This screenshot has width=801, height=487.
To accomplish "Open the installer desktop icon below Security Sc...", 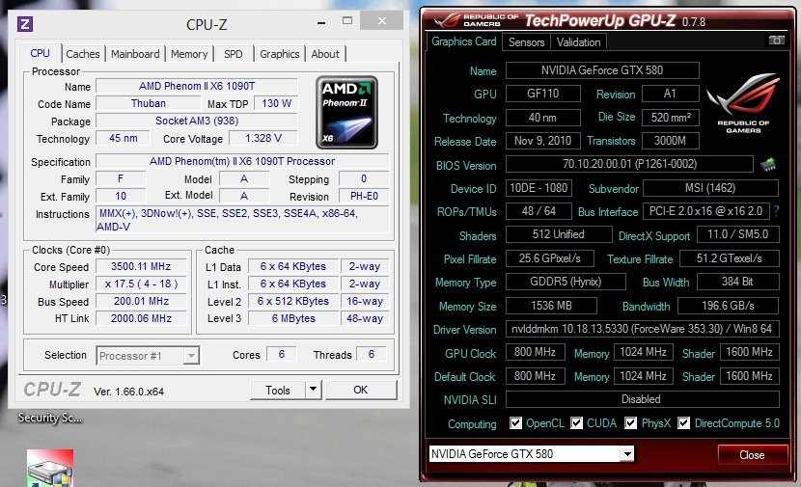I will [50, 468].
